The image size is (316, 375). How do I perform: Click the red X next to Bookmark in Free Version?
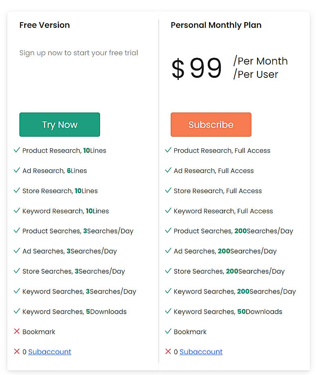pyautogui.click(x=17, y=331)
